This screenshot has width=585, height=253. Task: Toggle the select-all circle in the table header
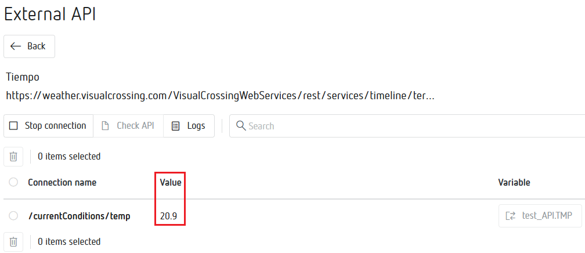click(13, 182)
